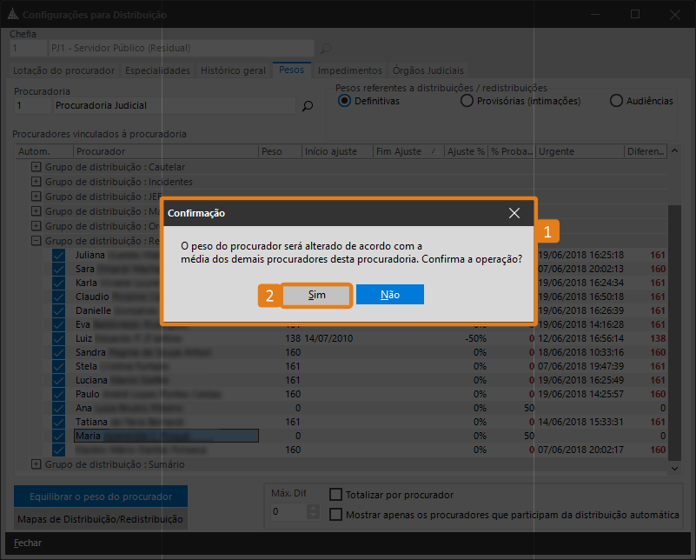Click the Chefia search magnifier icon
The height and width of the screenshot is (560, 696).
coord(326,49)
